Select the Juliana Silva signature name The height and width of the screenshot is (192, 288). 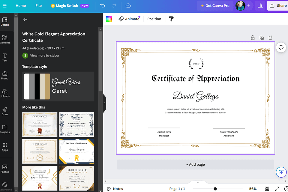tap(164, 132)
